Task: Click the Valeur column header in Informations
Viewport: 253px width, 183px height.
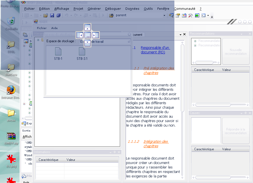Action: pos(71,160)
